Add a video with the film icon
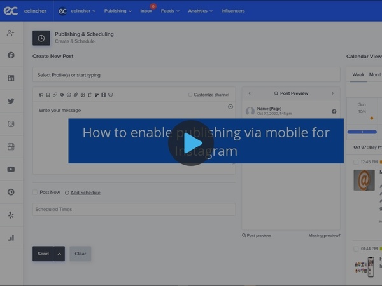382x286 pixels. tap(104, 95)
